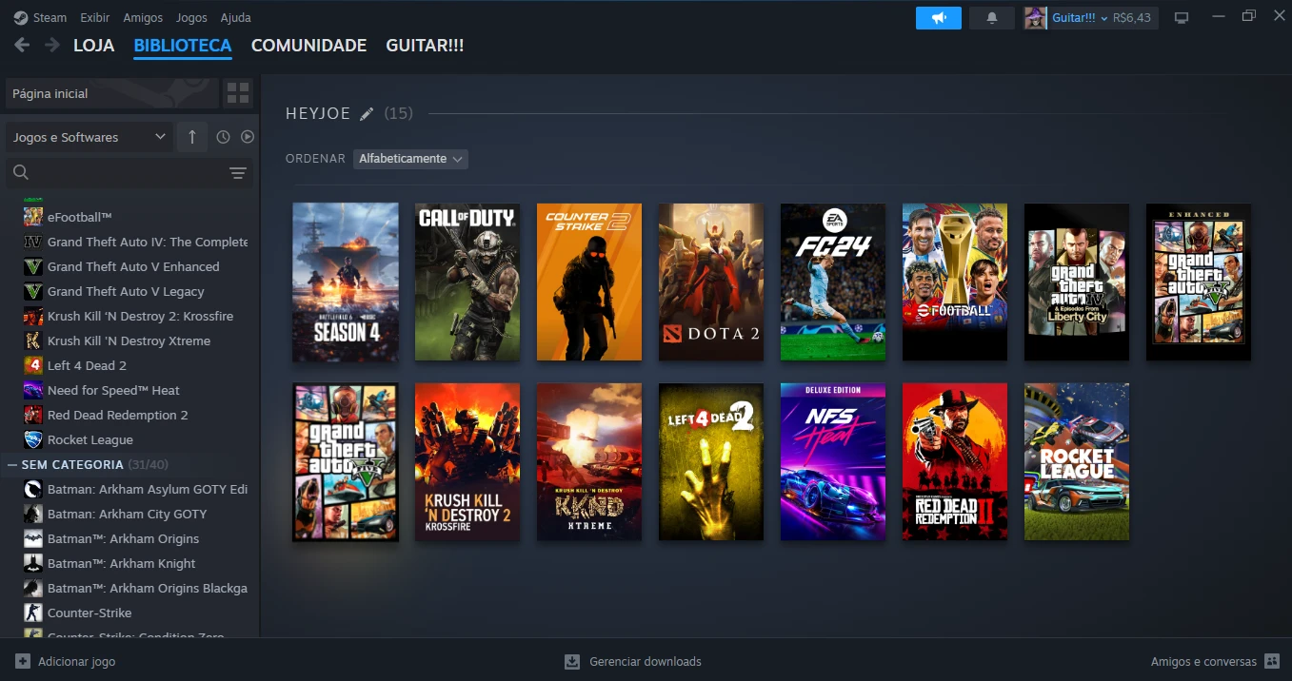The image size is (1292, 681).
Task: Click Amigos e conversas label
Action: [1203, 661]
